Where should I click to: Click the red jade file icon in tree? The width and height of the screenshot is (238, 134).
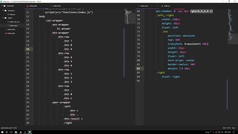pos(6,33)
